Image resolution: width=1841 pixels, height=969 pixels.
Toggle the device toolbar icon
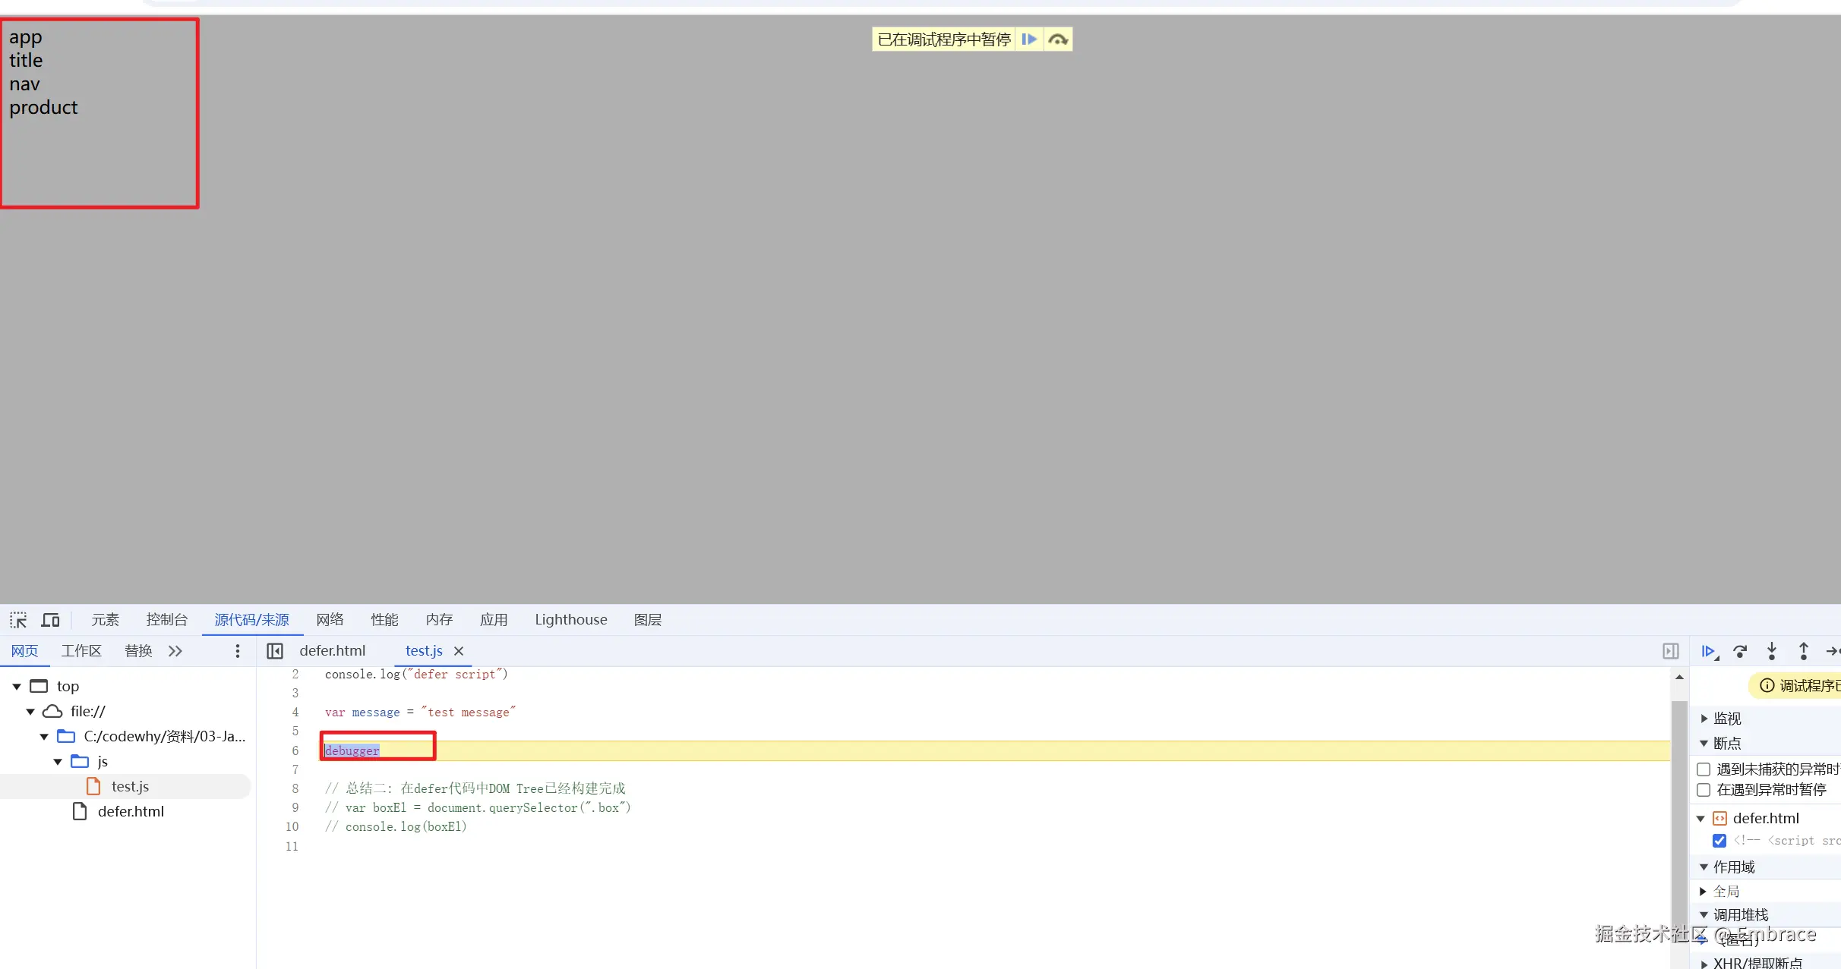50,620
